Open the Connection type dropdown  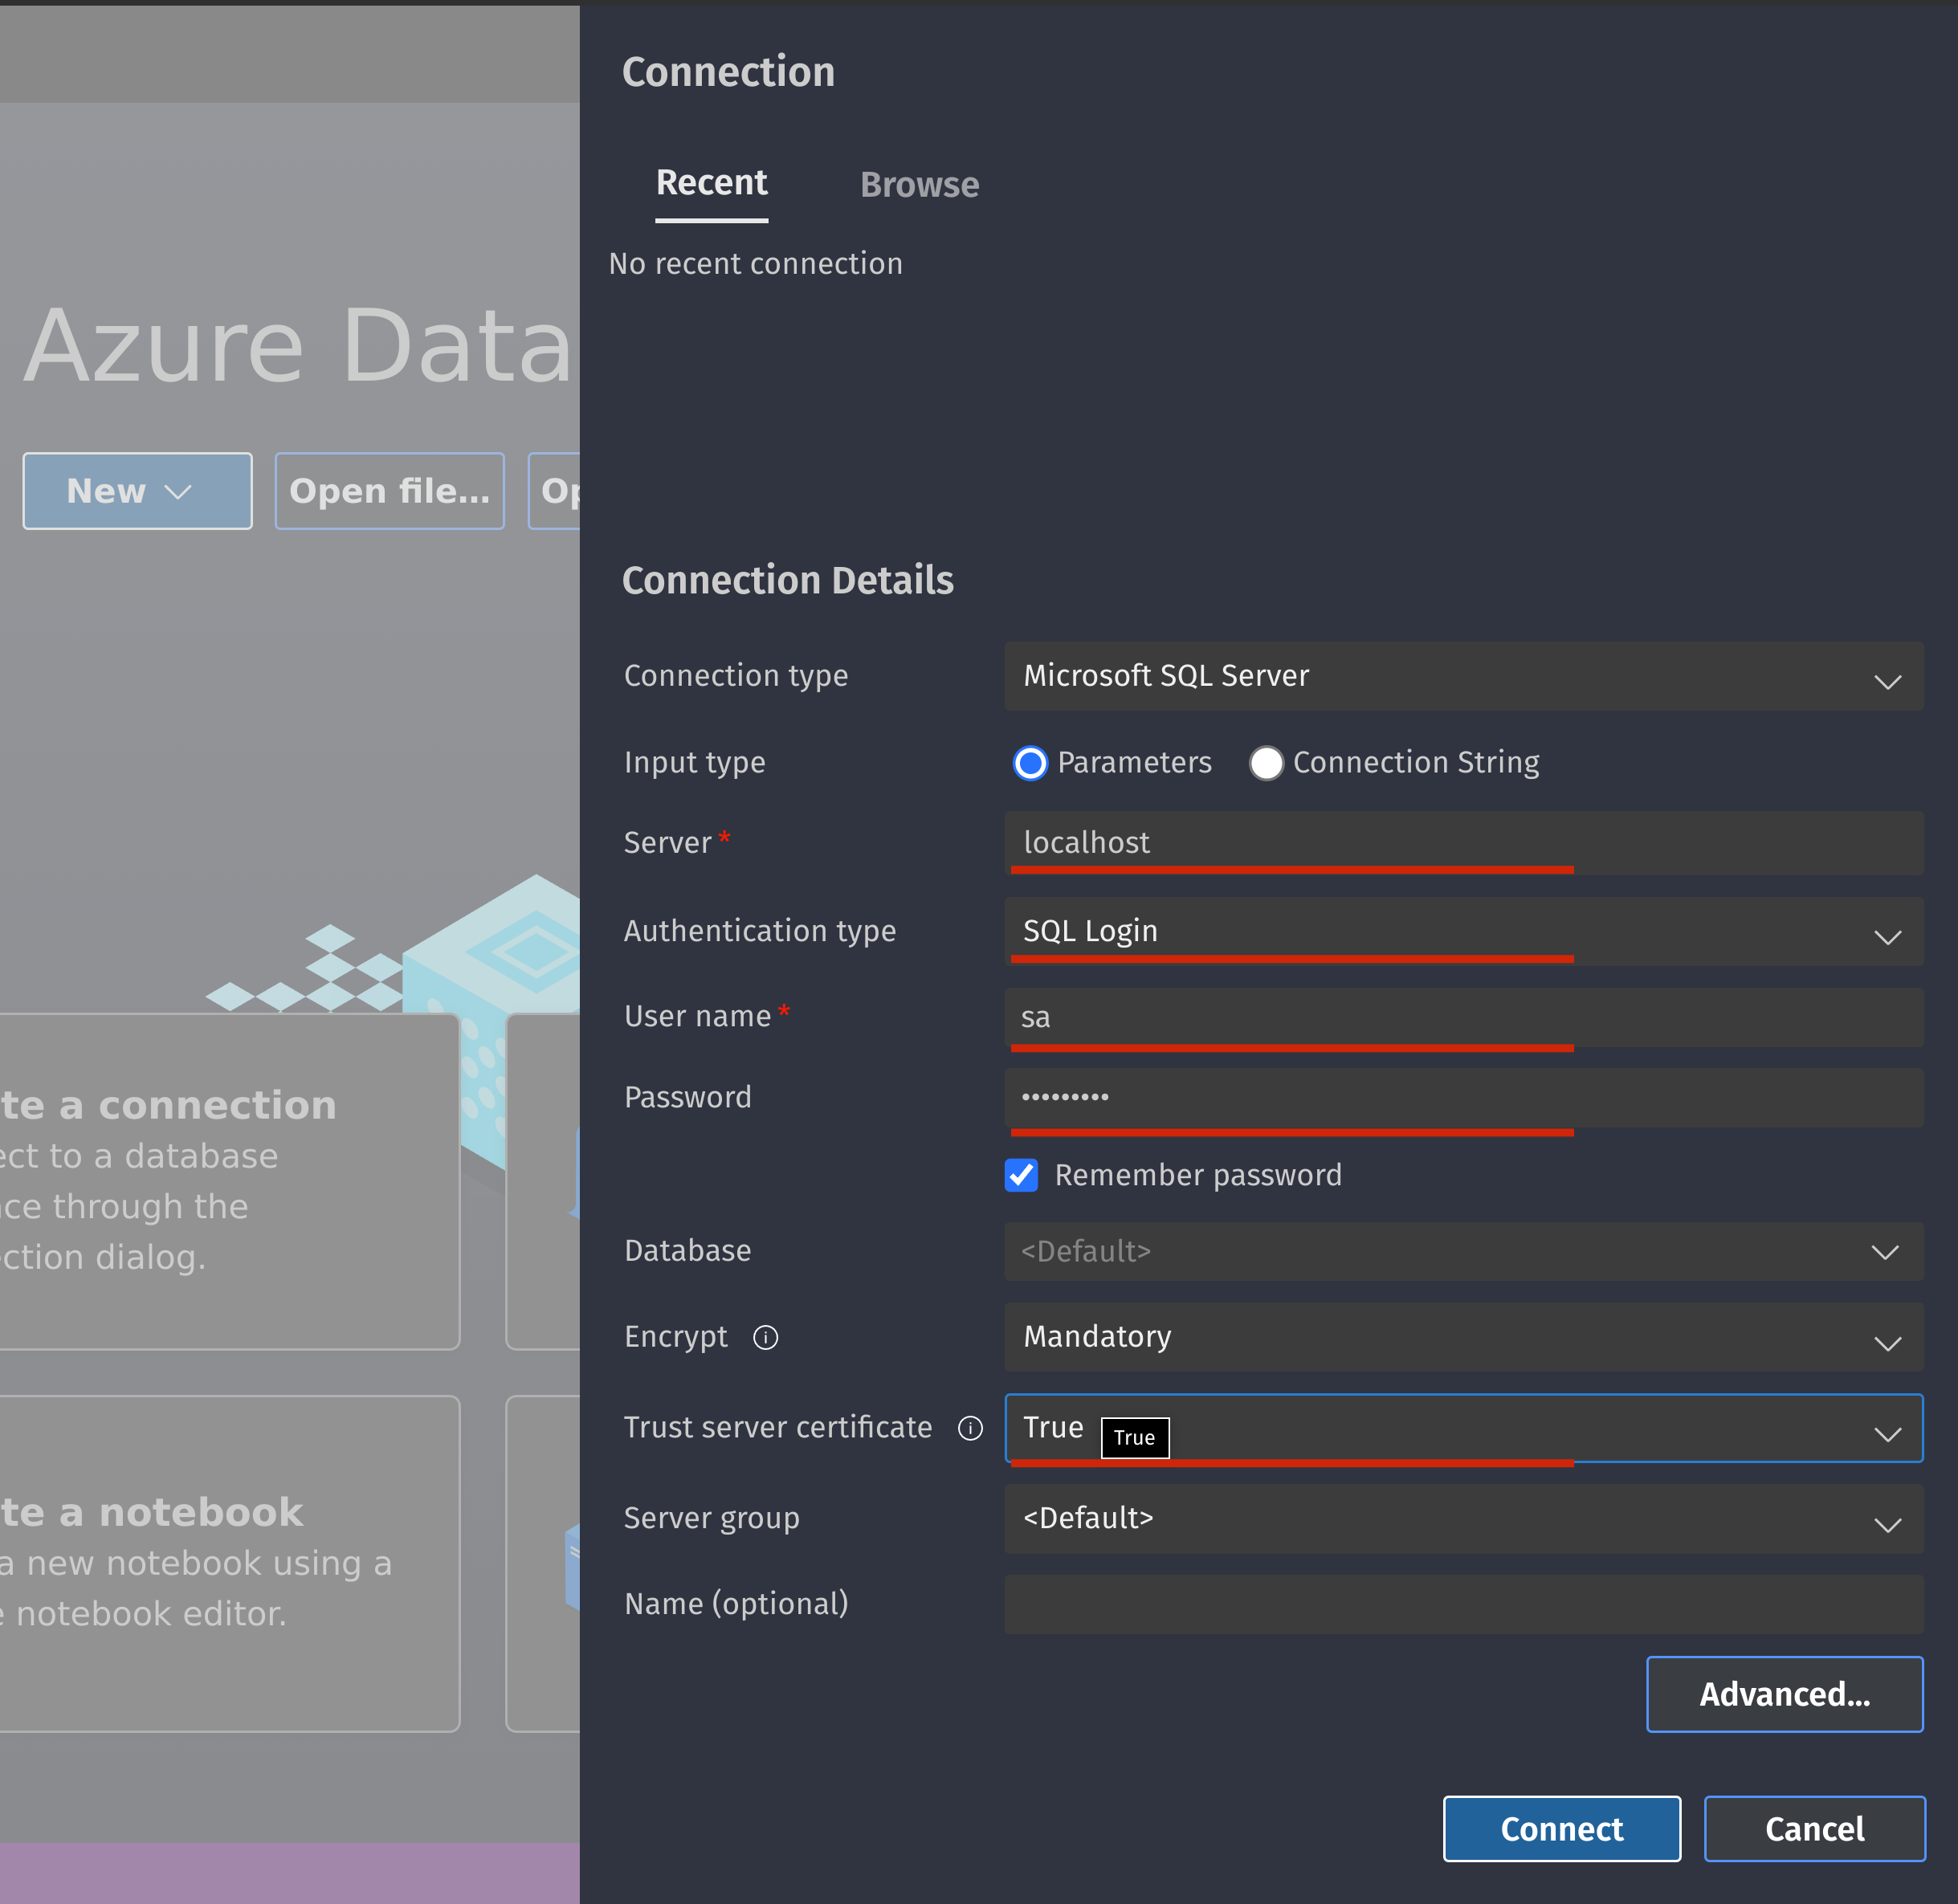click(x=1463, y=676)
